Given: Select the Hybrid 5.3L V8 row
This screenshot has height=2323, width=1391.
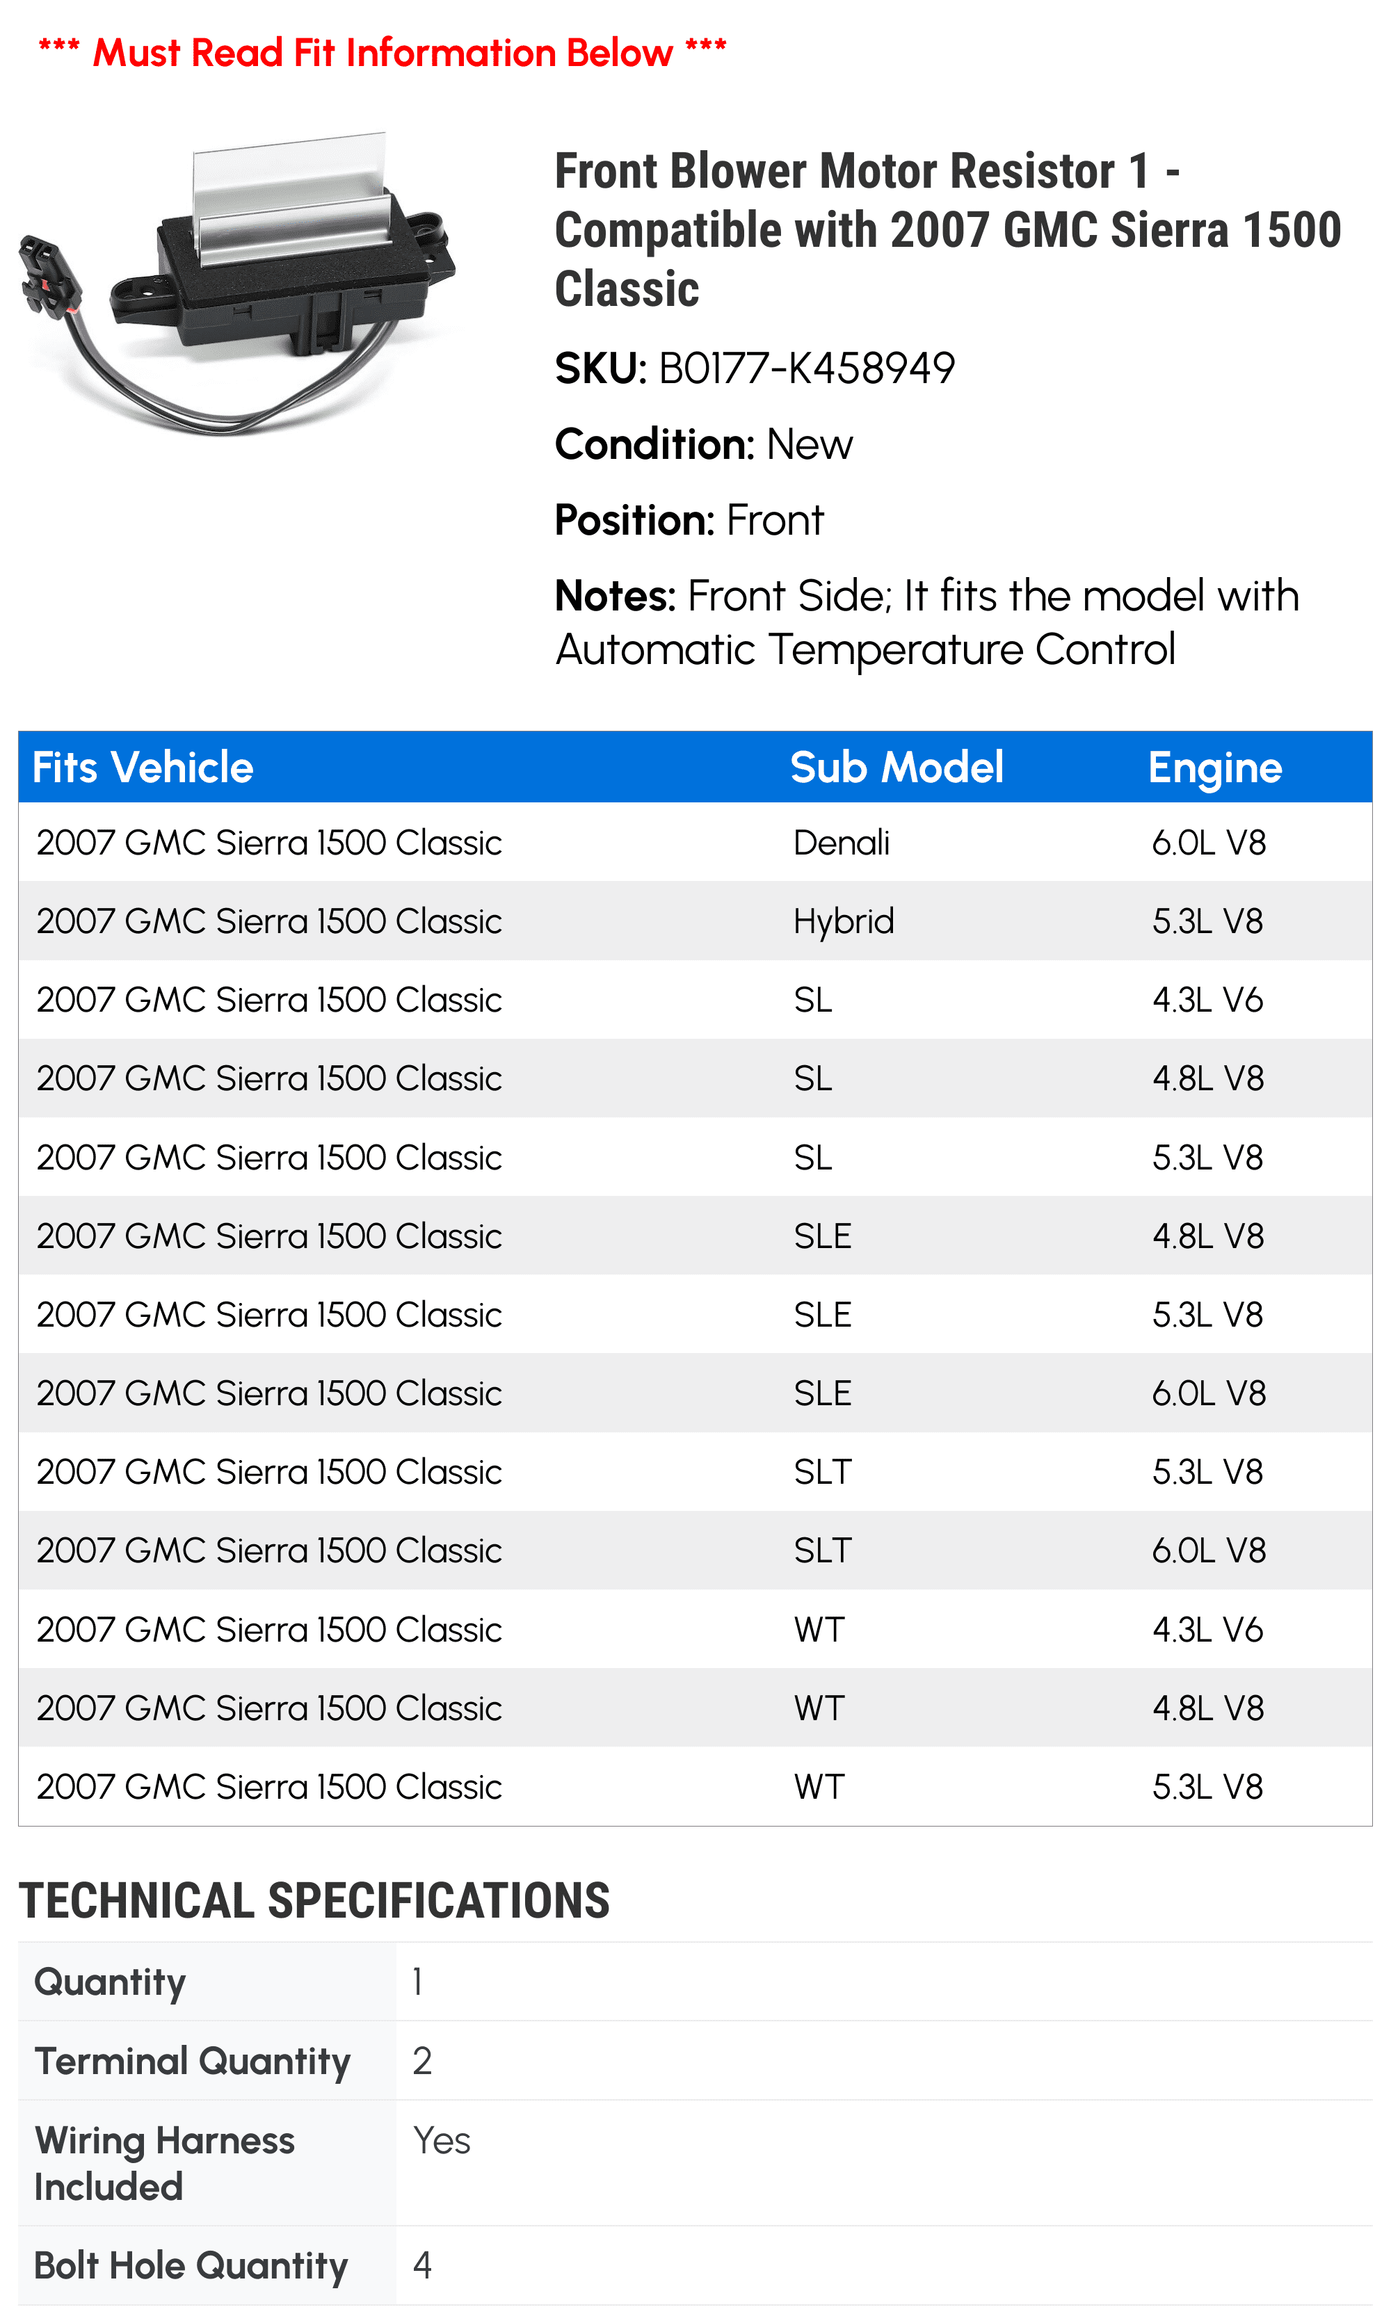Looking at the screenshot, I should pos(695,921).
